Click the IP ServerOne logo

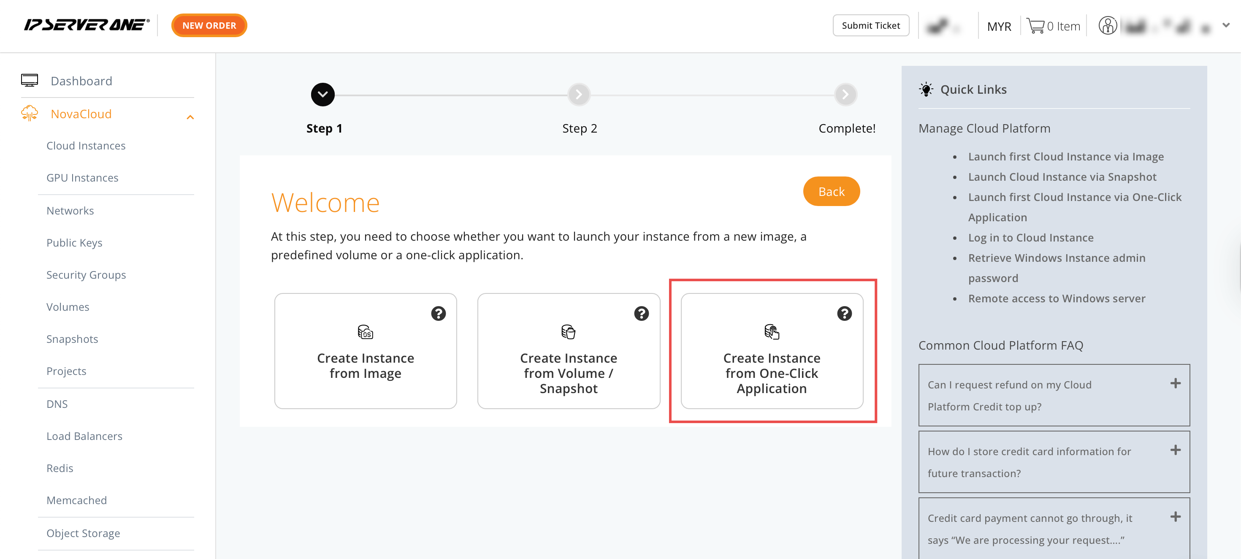point(87,25)
